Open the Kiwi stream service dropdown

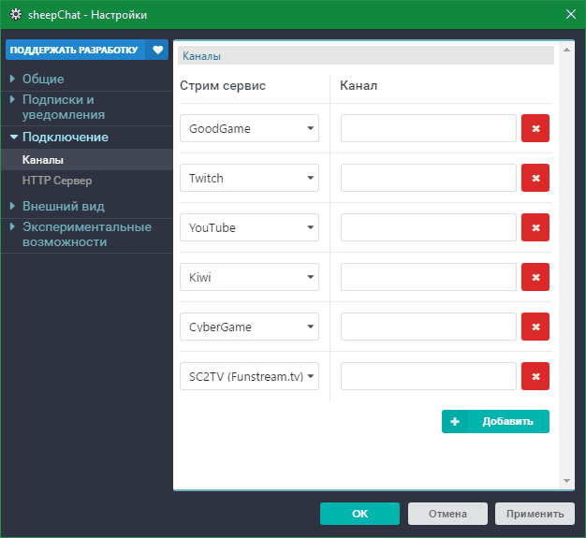pos(249,277)
